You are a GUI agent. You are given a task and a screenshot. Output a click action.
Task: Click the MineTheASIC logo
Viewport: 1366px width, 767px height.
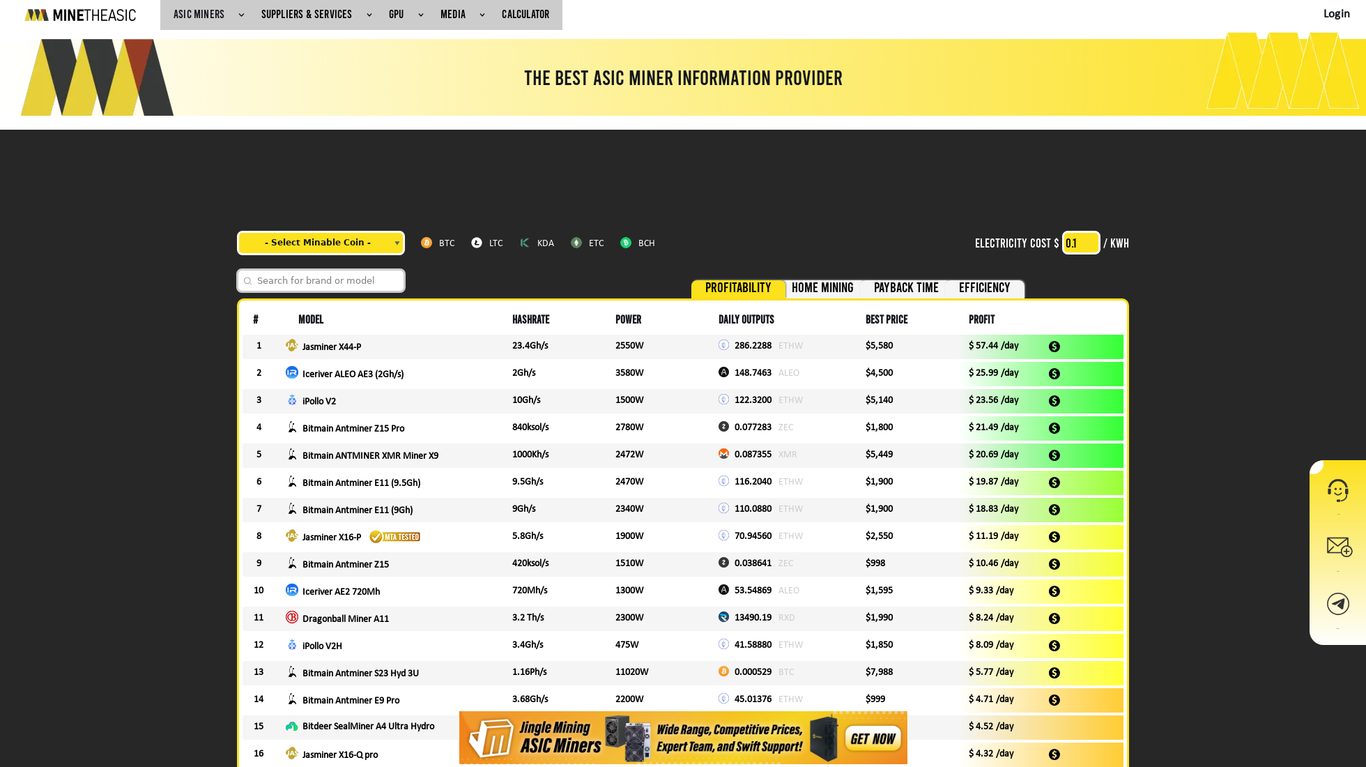point(80,15)
